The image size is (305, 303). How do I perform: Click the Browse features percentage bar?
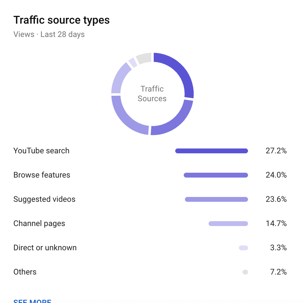point(216,175)
